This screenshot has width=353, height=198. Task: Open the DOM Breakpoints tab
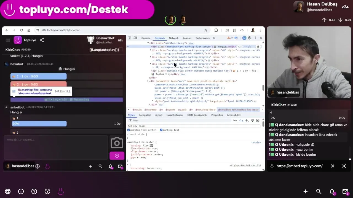point(198,115)
